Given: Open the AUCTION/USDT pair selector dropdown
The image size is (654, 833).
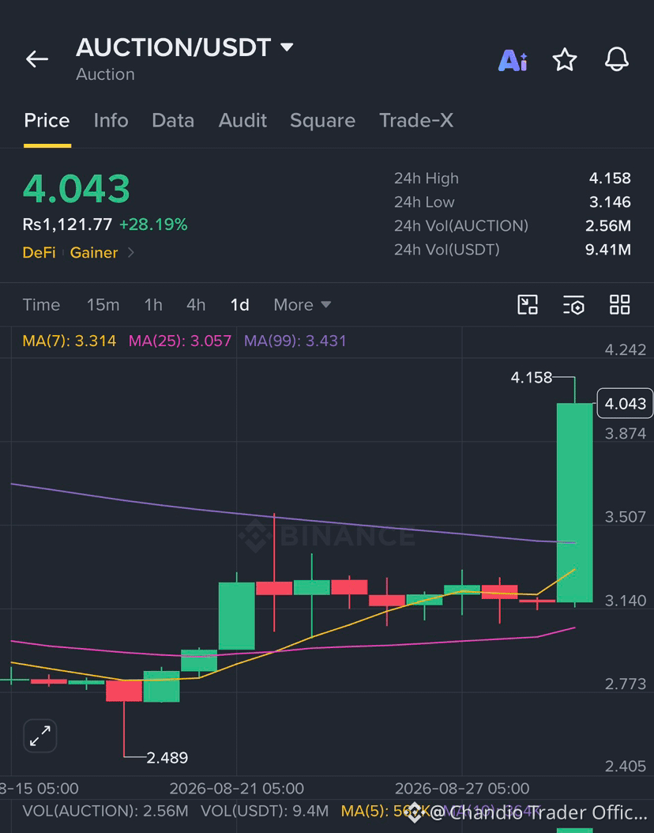Looking at the screenshot, I should [287, 47].
